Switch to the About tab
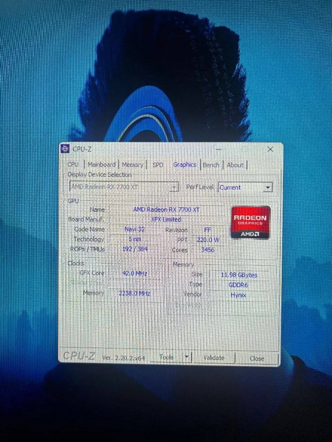Screen dimensions: 332x442 [x=235, y=165]
